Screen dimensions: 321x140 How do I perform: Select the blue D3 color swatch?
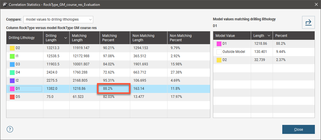[12, 64]
